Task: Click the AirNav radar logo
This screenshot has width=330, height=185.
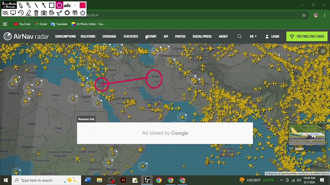Action: click(26, 36)
